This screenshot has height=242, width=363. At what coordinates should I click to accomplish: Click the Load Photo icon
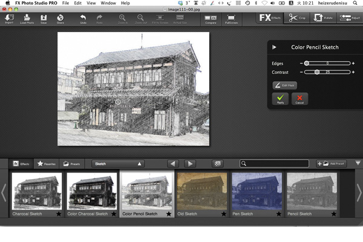(26, 19)
